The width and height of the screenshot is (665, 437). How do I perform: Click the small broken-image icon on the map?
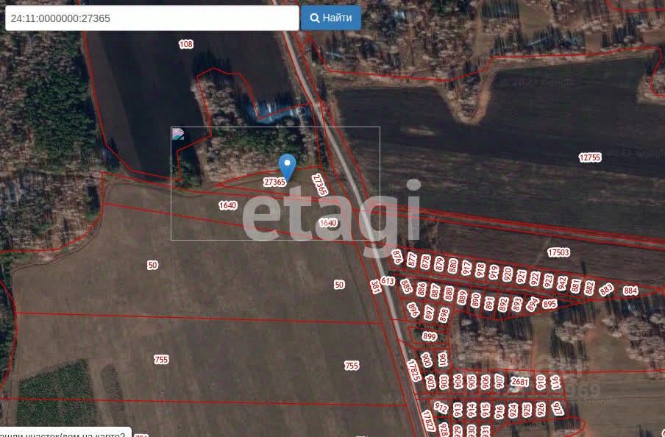pos(178,134)
